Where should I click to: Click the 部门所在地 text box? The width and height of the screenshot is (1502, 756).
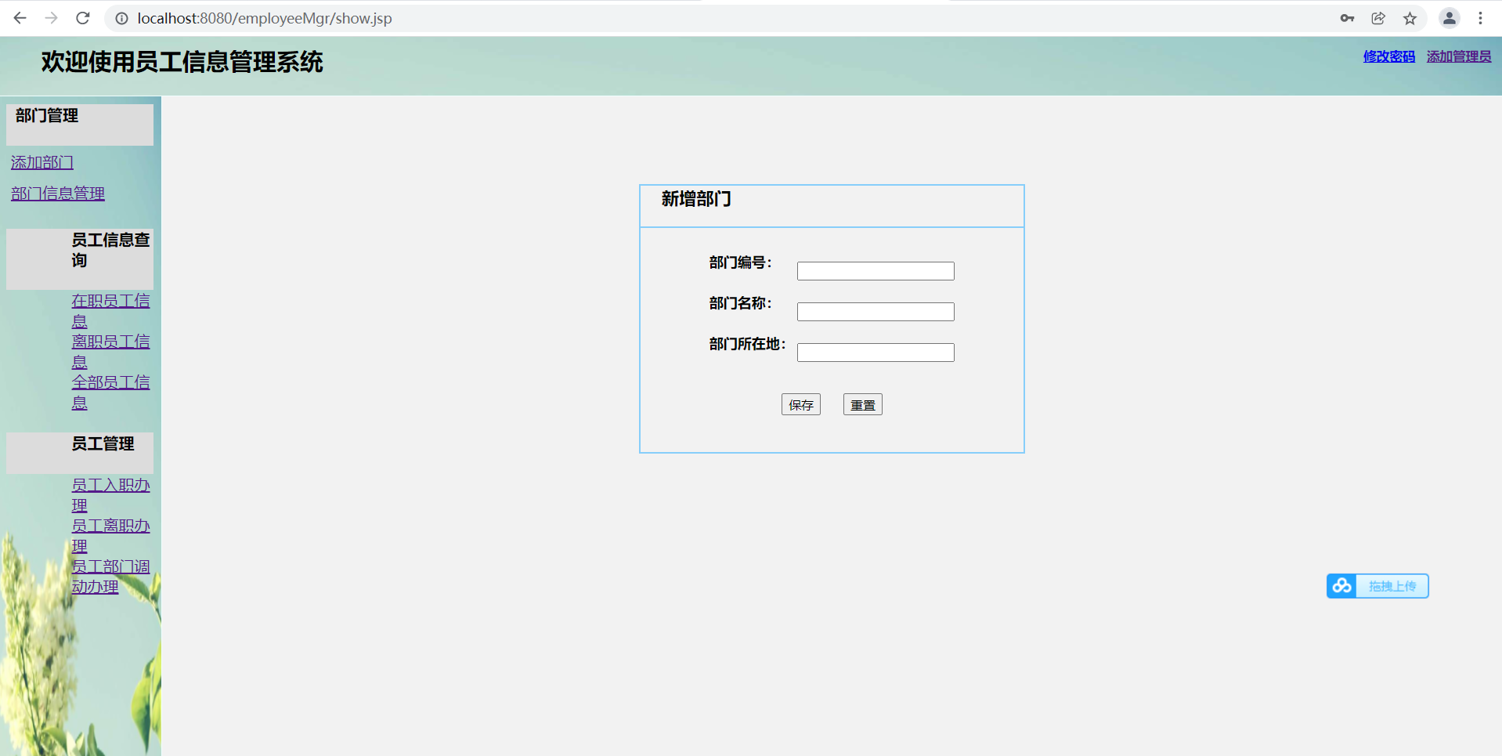click(x=875, y=353)
